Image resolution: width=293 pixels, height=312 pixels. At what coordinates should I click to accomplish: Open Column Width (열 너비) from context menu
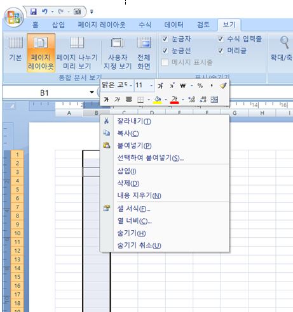click(x=165, y=221)
